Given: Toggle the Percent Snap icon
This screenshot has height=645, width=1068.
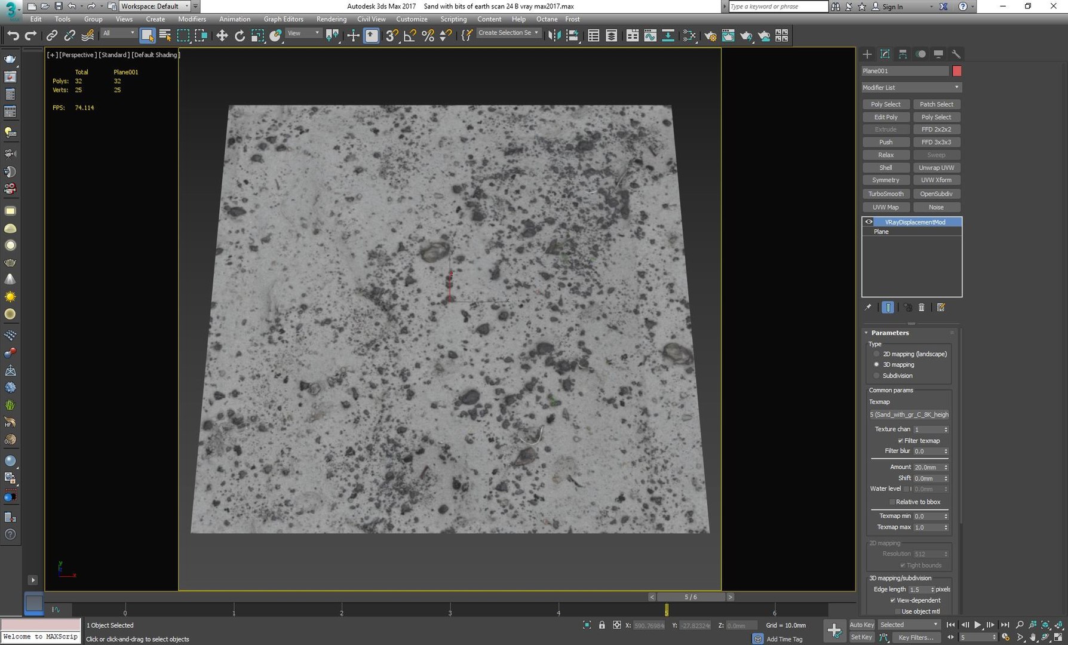Looking at the screenshot, I should [x=428, y=36].
